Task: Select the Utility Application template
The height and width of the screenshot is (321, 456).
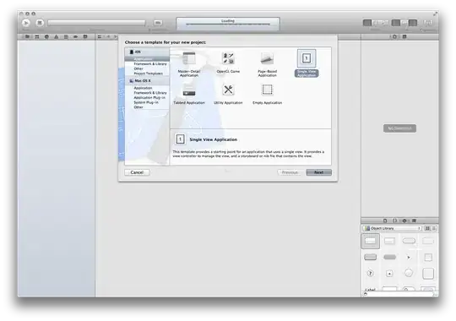Action: point(228,95)
